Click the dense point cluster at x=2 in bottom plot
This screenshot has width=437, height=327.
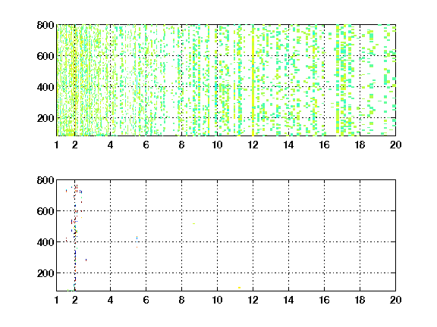coord(75,238)
